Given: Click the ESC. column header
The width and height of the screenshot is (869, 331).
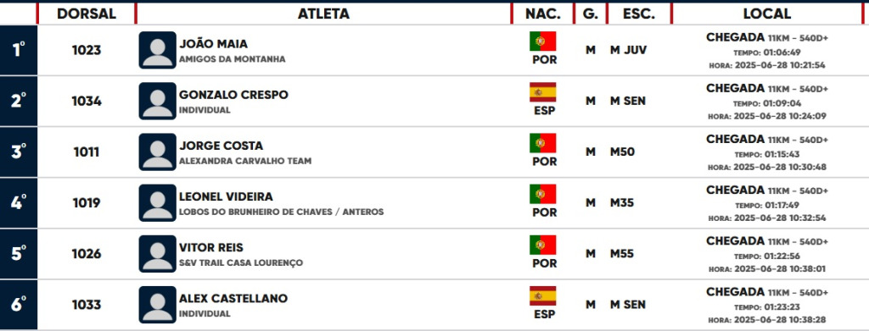Looking at the screenshot, I should tap(639, 14).
